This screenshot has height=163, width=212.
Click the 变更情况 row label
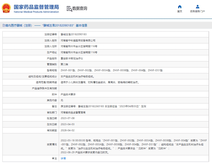click(52, 144)
